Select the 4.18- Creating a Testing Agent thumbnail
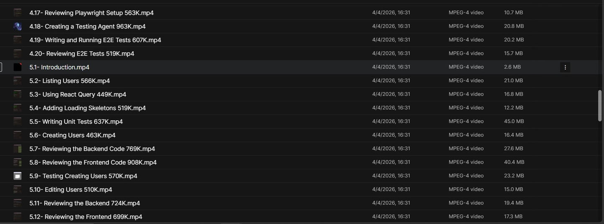The image size is (604, 224). click(x=18, y=26)
